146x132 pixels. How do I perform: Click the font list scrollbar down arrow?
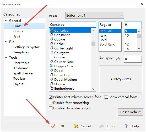94,89
